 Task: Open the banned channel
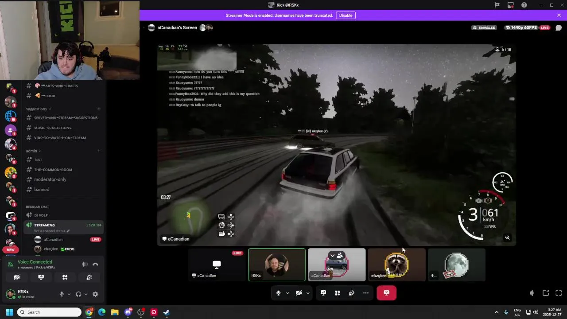tap(63, 189)
